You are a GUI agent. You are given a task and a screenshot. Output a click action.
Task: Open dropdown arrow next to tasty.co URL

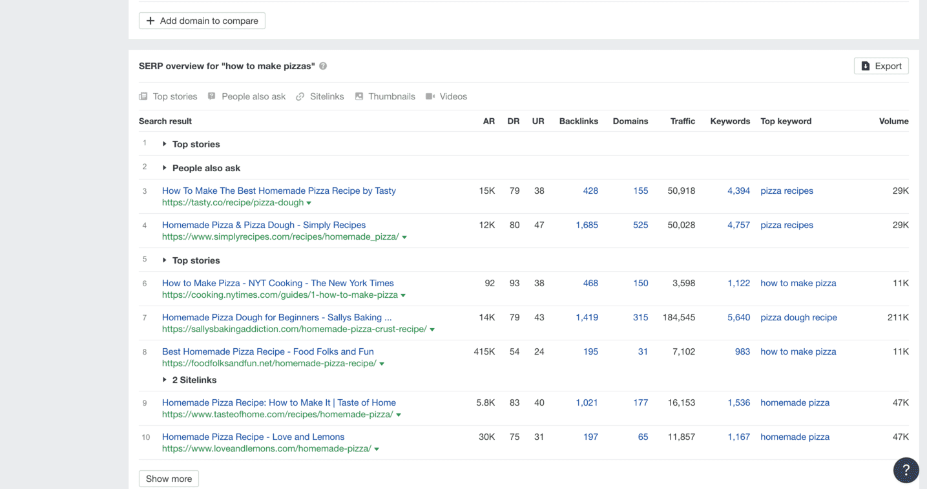point(309,203)
